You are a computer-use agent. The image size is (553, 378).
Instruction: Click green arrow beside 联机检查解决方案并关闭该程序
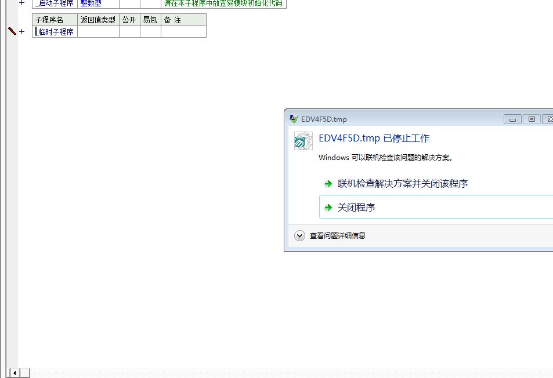328,184
